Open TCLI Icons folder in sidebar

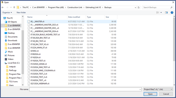[13, 81]
